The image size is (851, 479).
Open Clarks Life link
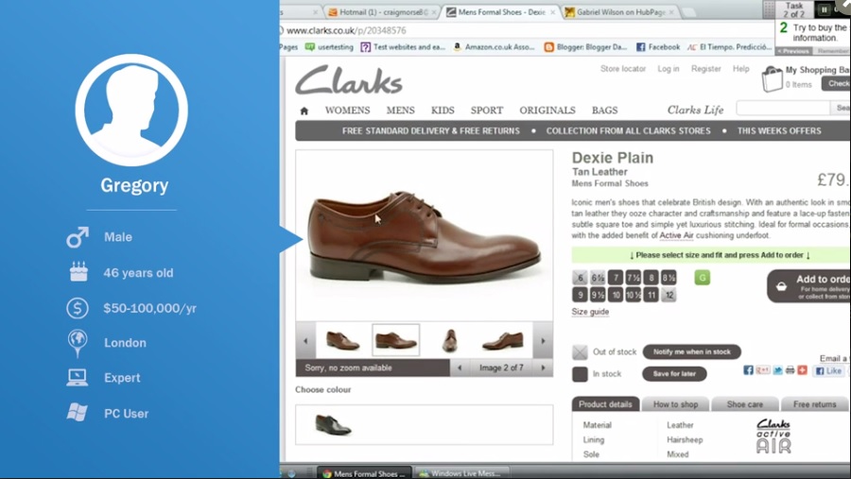(x=695, y=111)
